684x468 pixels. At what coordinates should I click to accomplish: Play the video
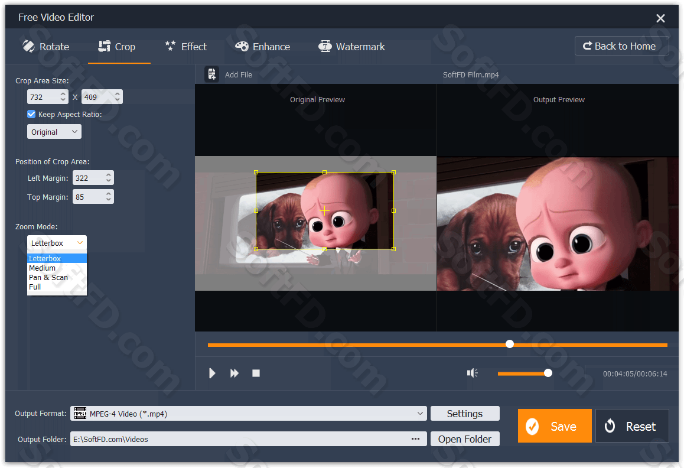(212, 373)
